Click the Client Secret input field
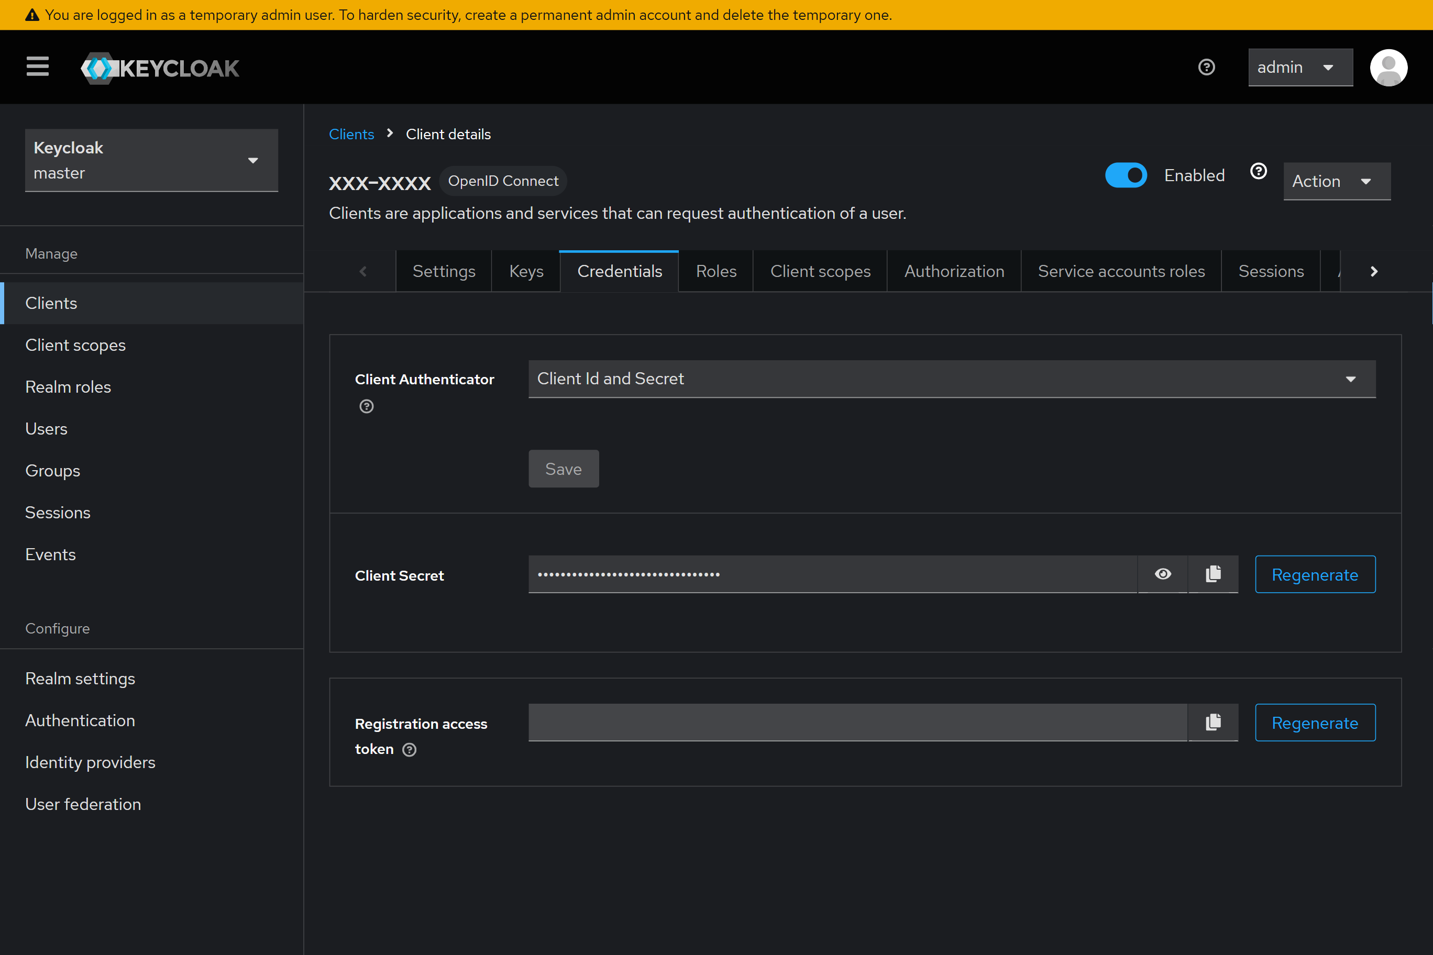The width and height of the screenshot is (1433, 955). (x=832, y=574)
